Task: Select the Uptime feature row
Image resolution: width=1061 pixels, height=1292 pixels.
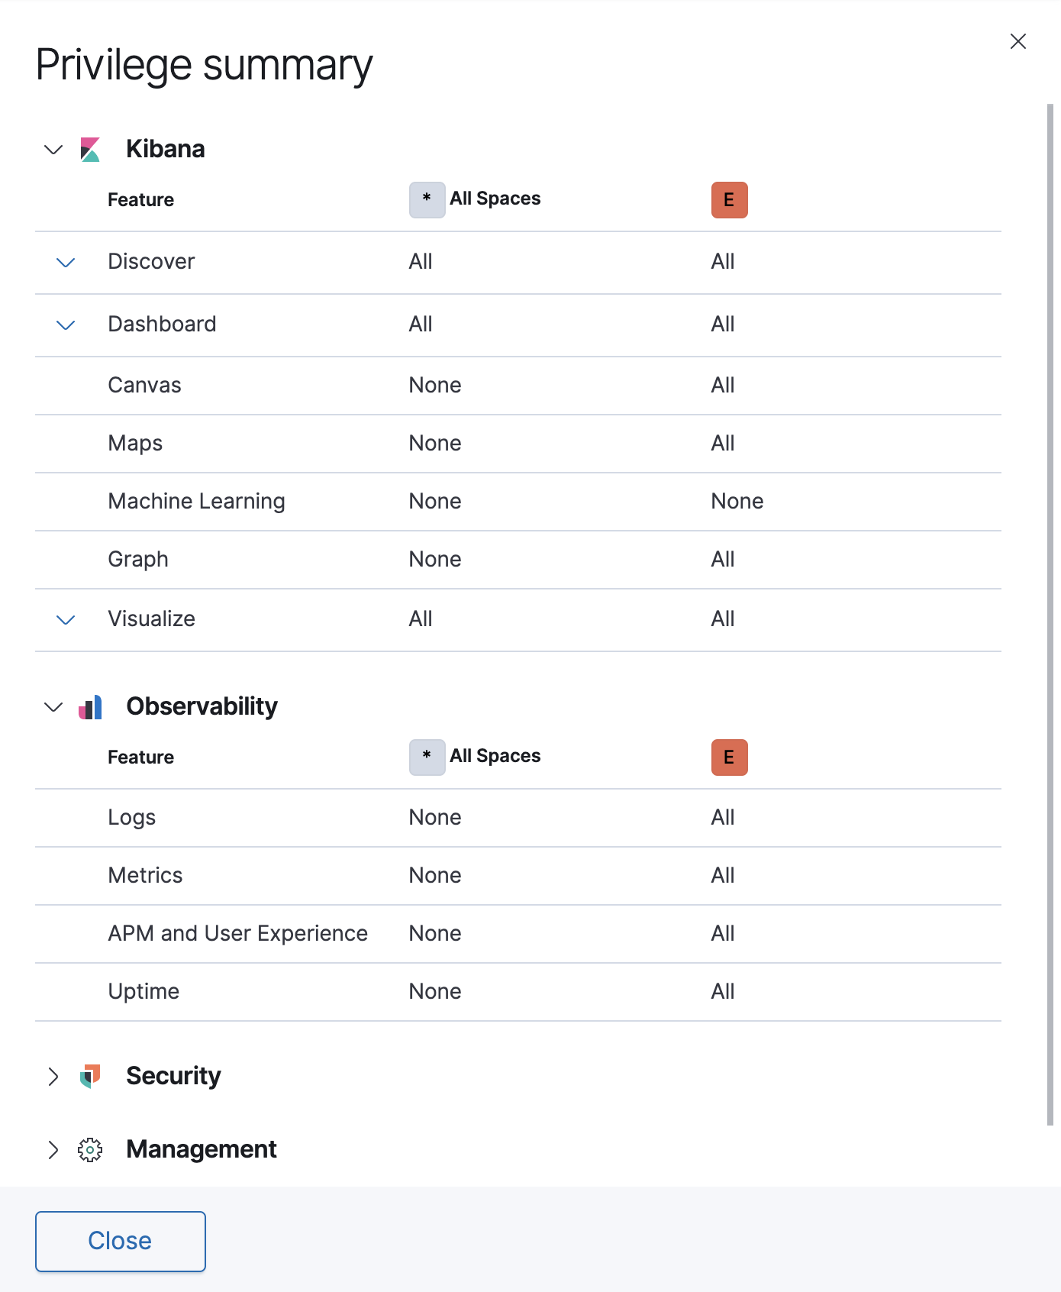Action: coord(144,992)
